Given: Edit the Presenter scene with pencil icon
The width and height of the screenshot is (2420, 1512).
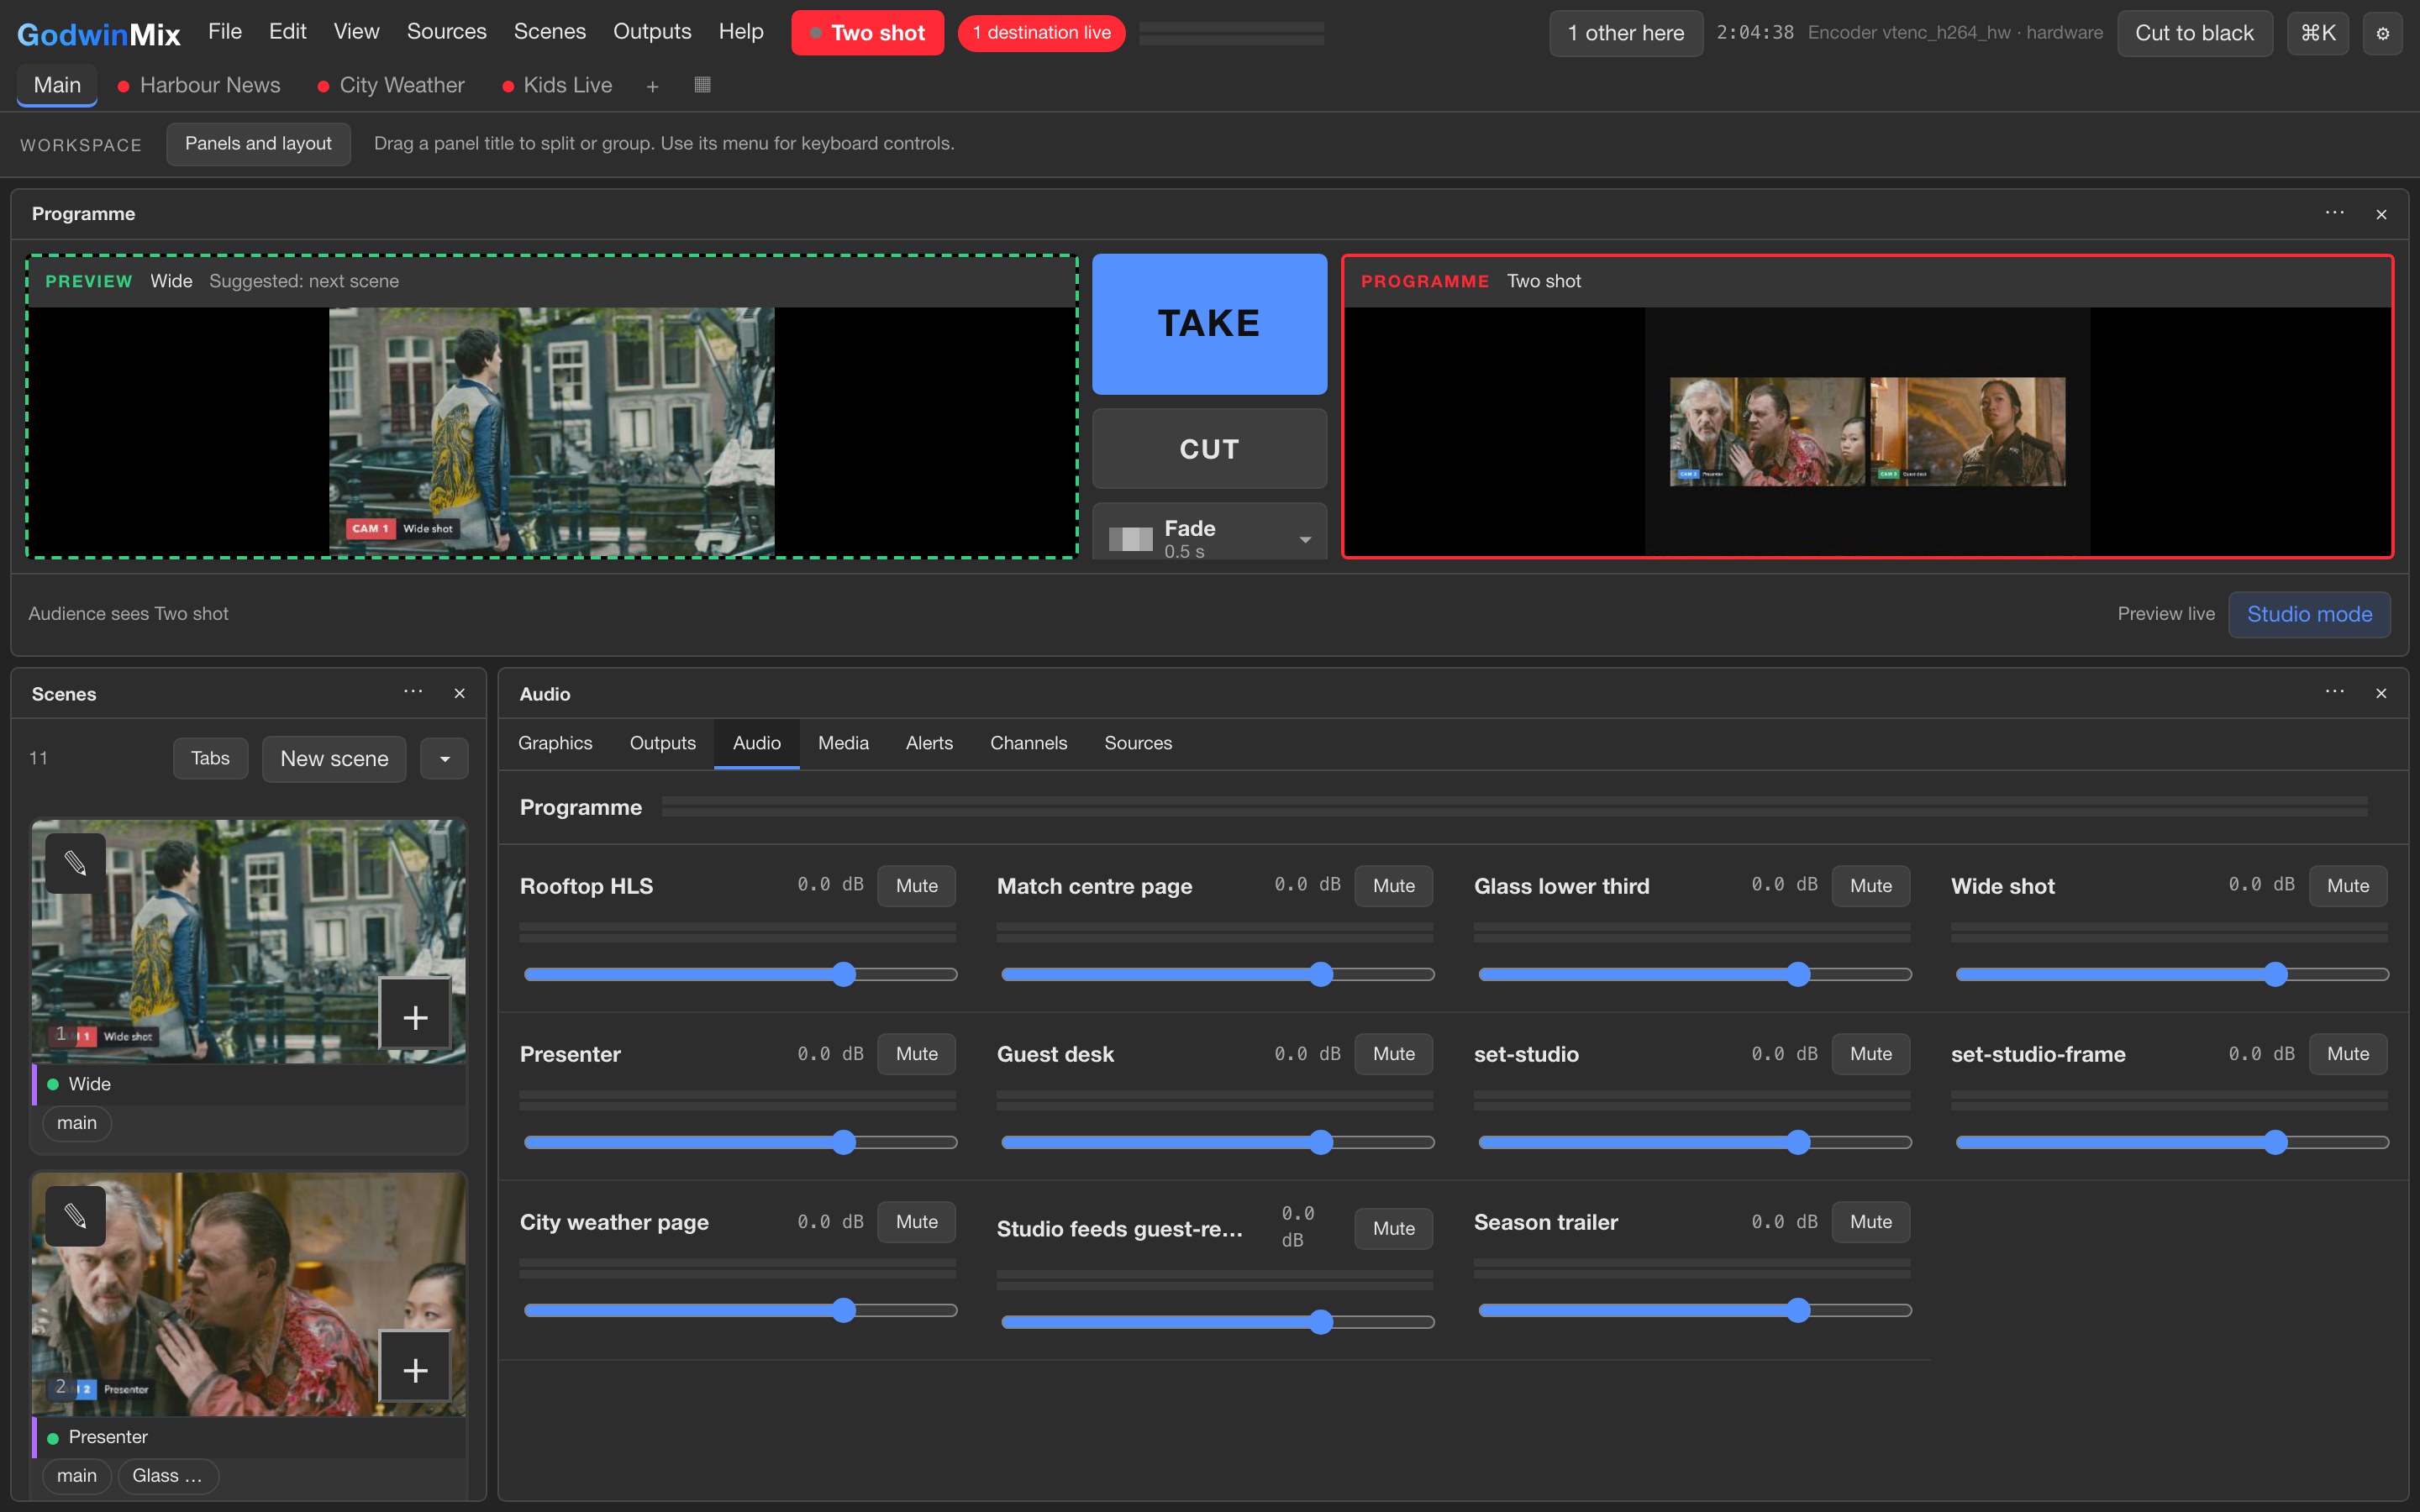Looking at the screenshot, I should [76, 1216].
